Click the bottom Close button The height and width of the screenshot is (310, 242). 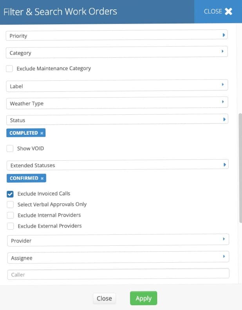[104, 299]
